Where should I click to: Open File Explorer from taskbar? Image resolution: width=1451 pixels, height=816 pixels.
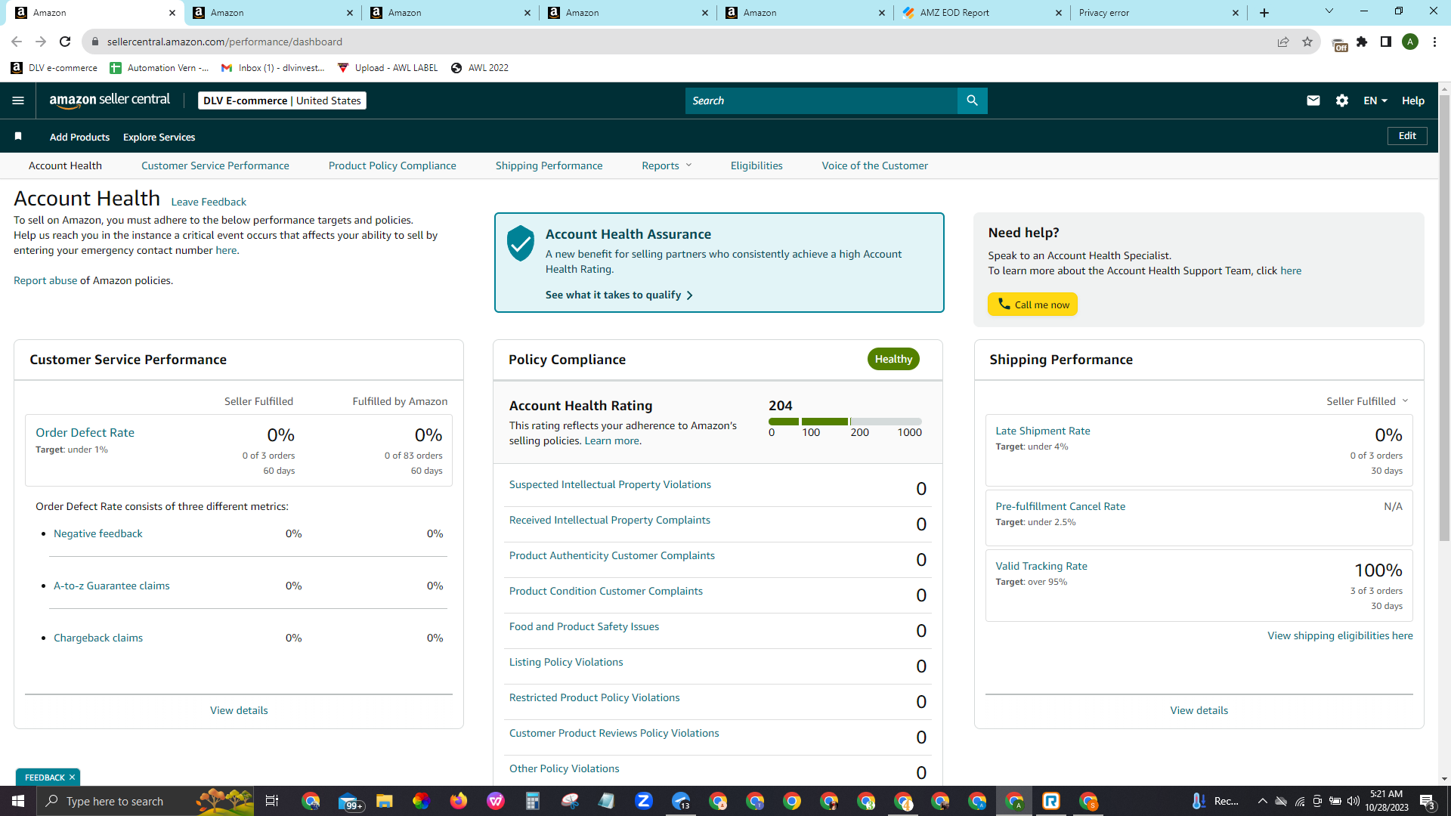[385, 801]
